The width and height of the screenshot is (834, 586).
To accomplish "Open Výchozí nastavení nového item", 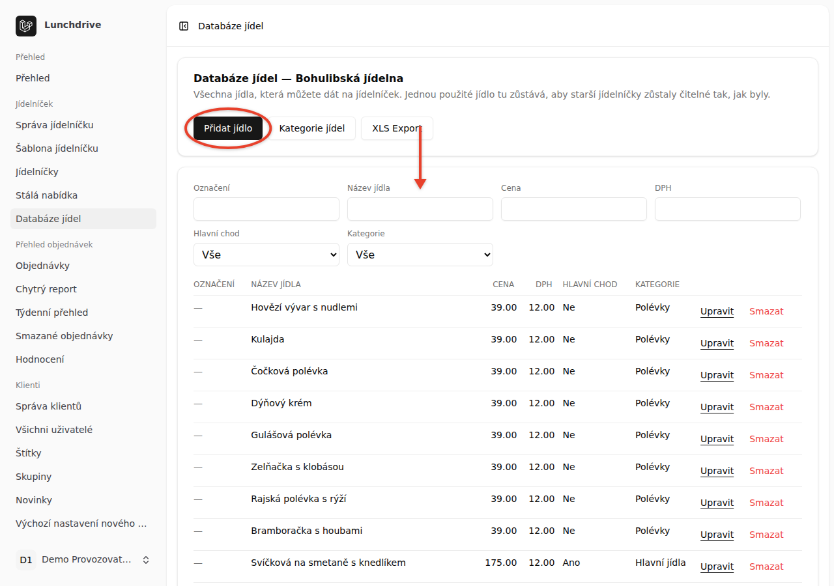I will point(83,523).
